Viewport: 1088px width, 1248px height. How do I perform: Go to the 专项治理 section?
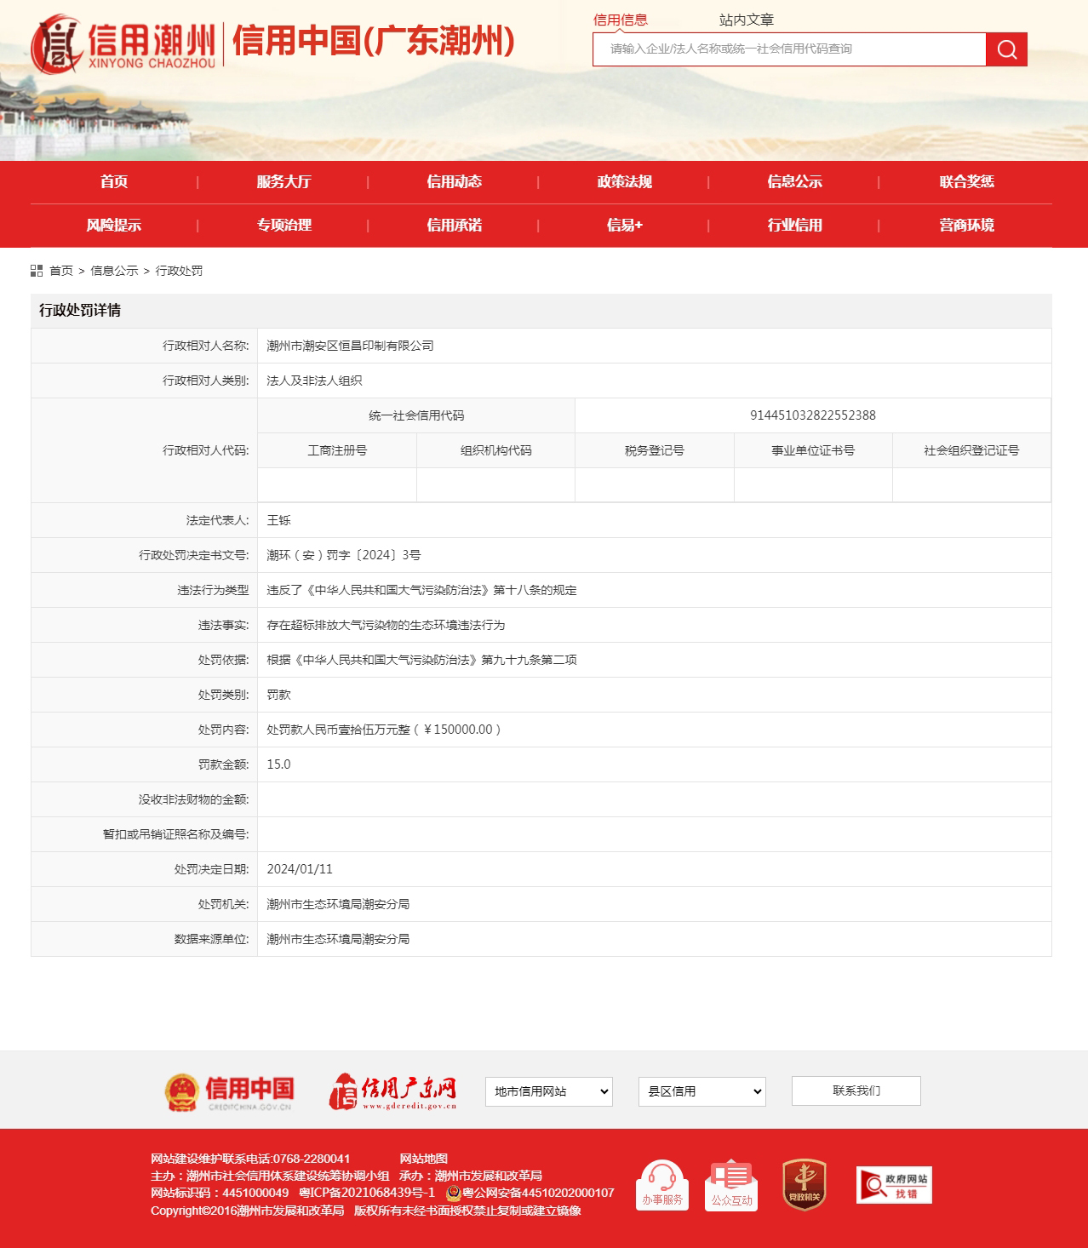pyautogui.click(x=284, y=225)
